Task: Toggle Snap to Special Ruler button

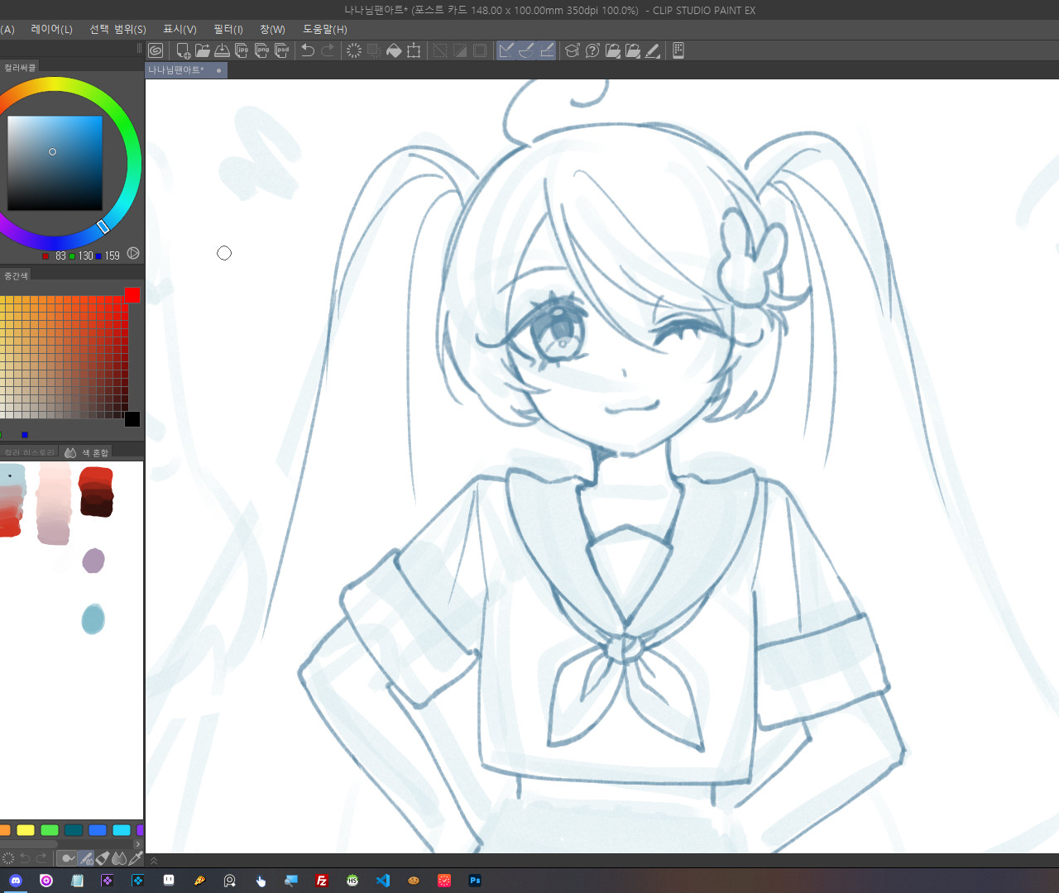Action: pos(526,50)
